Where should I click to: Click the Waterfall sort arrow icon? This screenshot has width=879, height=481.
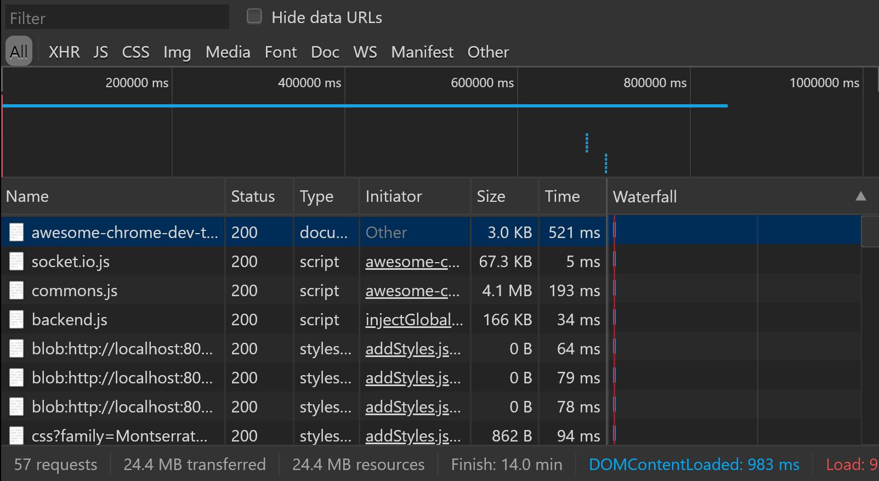(861, 196)
